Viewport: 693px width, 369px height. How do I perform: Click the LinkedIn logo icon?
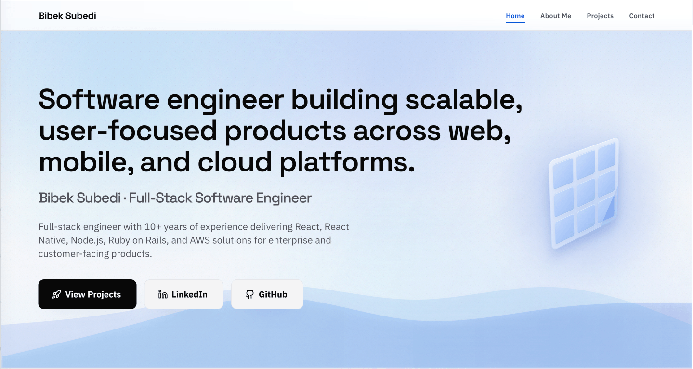pos(163,294)
